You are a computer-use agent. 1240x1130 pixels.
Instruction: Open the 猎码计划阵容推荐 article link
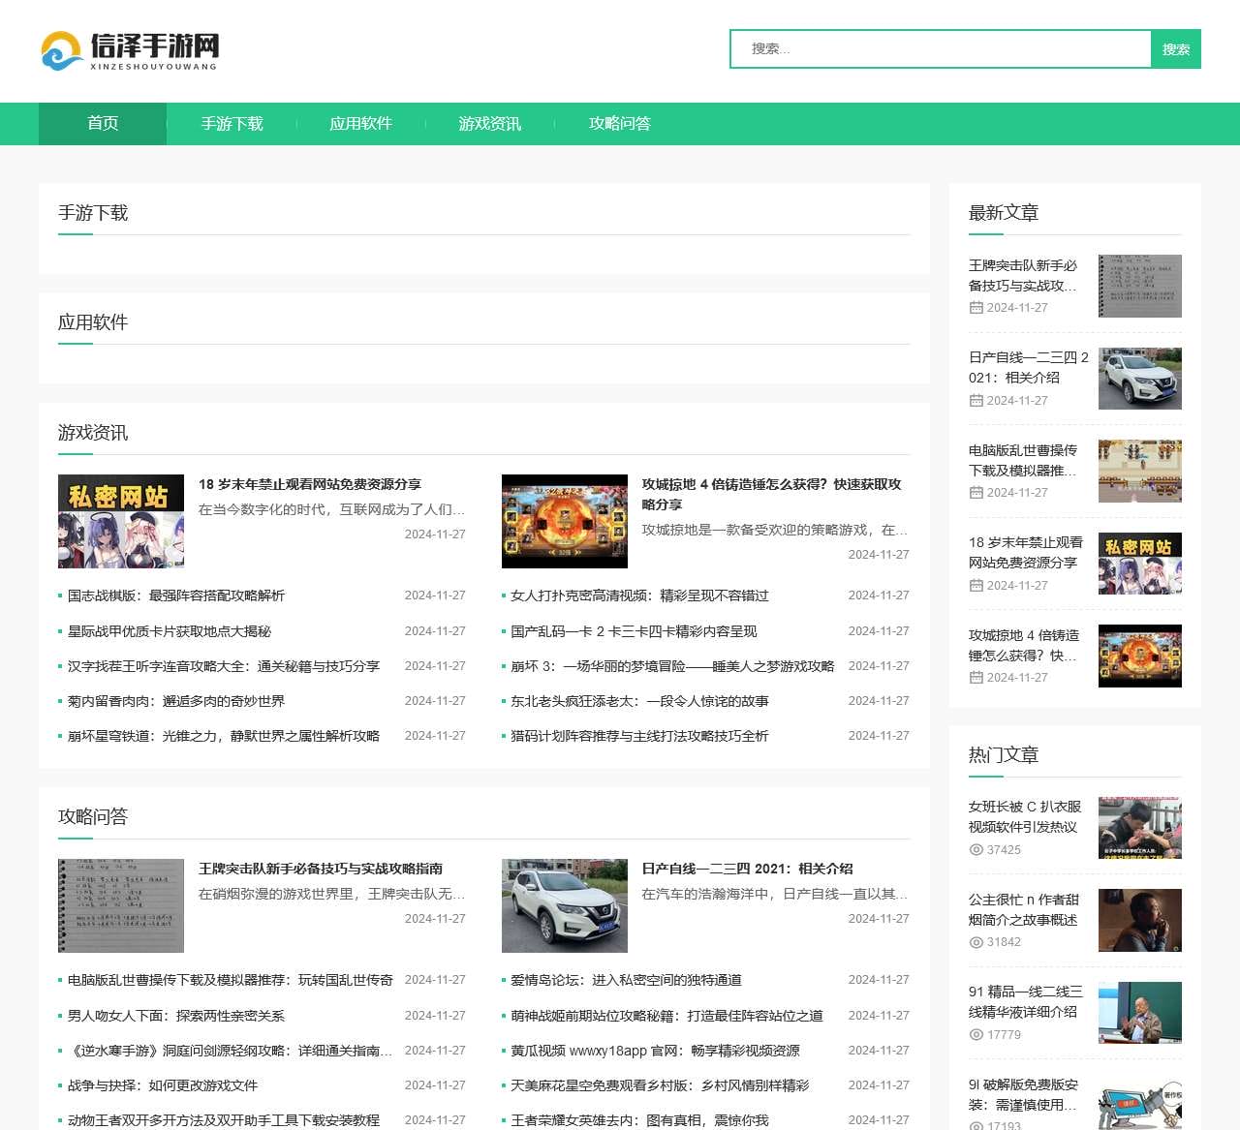click(x=639, y=736)
